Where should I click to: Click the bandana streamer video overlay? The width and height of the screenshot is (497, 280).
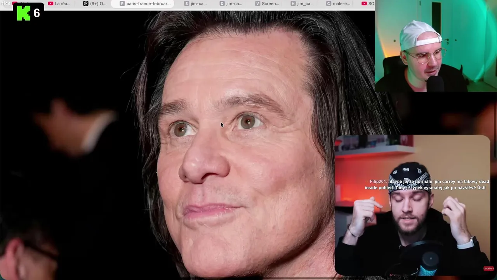pos(412,205)
